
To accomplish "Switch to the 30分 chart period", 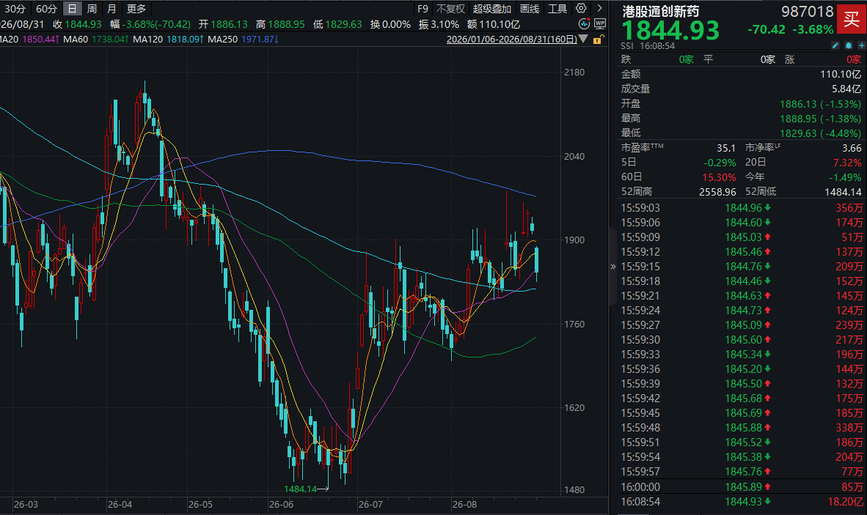I will pyautogui.click(x=15, y=8).
